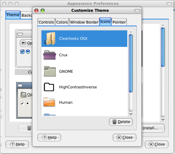This screenshot has width=175, height=154.
Task: Pick the GNOME gray folder icon
Action: pyautogui.click(x=50, y=71)
